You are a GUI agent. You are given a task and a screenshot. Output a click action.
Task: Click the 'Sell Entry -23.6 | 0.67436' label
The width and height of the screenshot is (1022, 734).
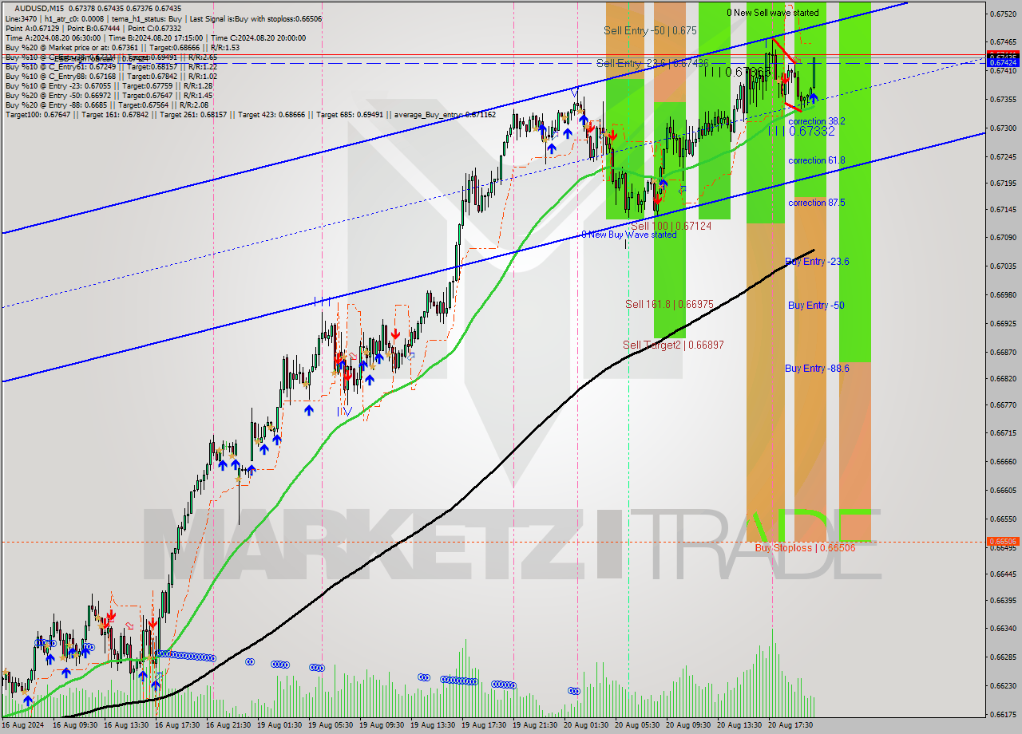[652, 62]
